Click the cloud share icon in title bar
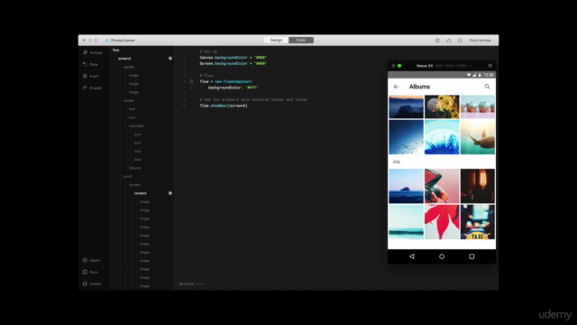 click(449, 40)
